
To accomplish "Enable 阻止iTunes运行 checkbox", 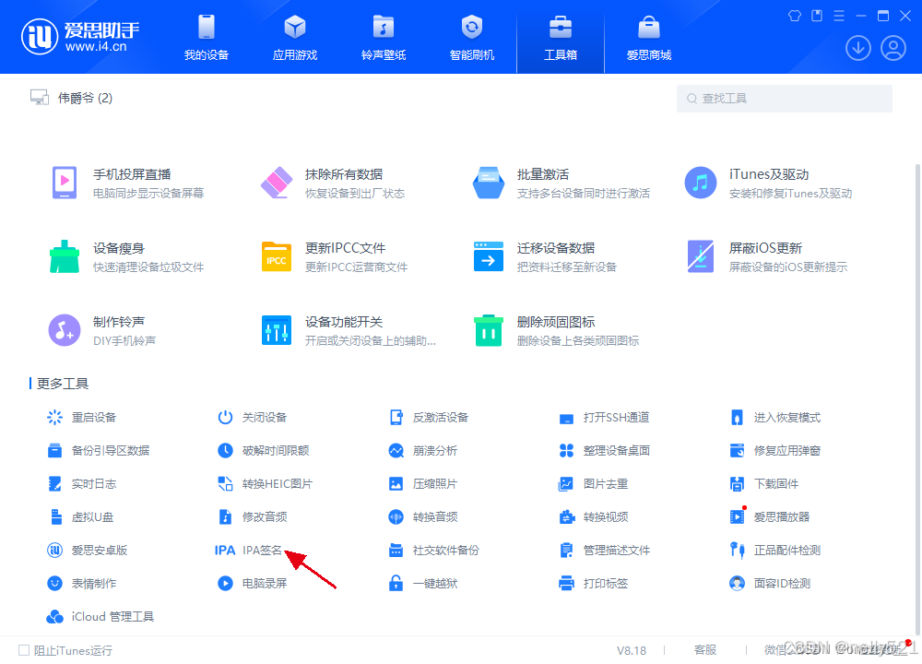I will [24, 650].
